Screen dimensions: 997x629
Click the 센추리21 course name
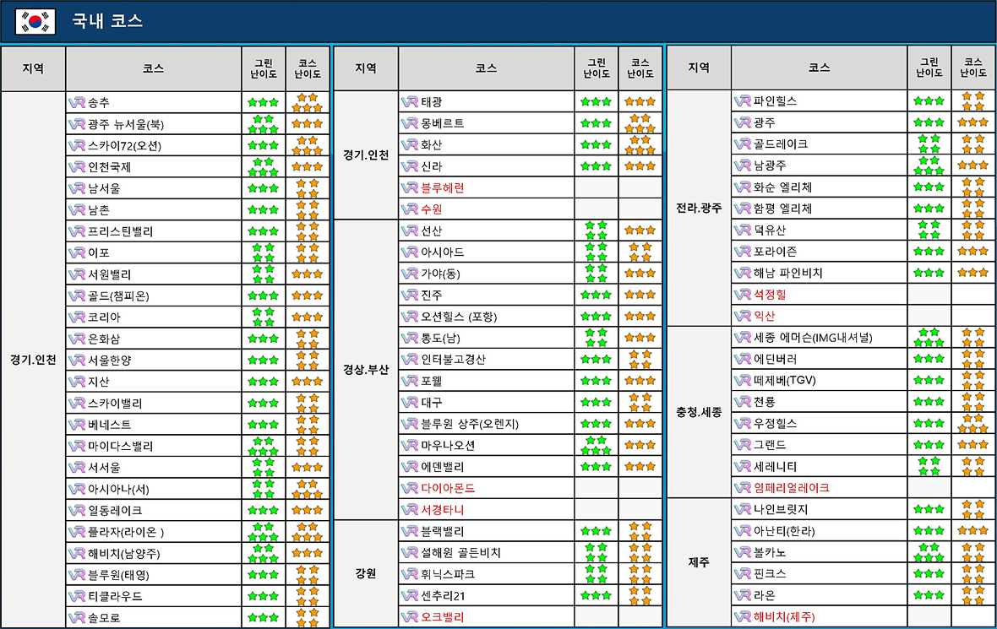click(444, 596)
